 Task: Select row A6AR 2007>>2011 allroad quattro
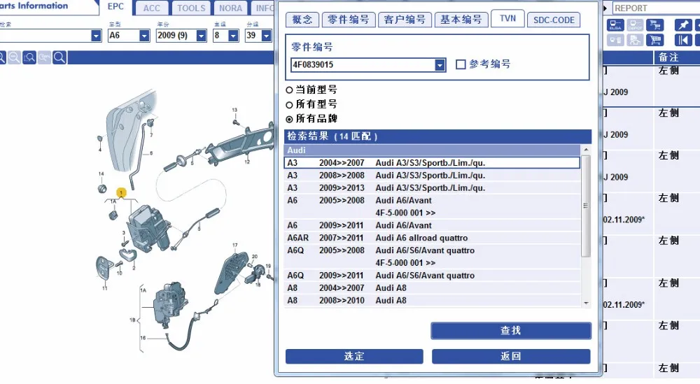point(432,238)
